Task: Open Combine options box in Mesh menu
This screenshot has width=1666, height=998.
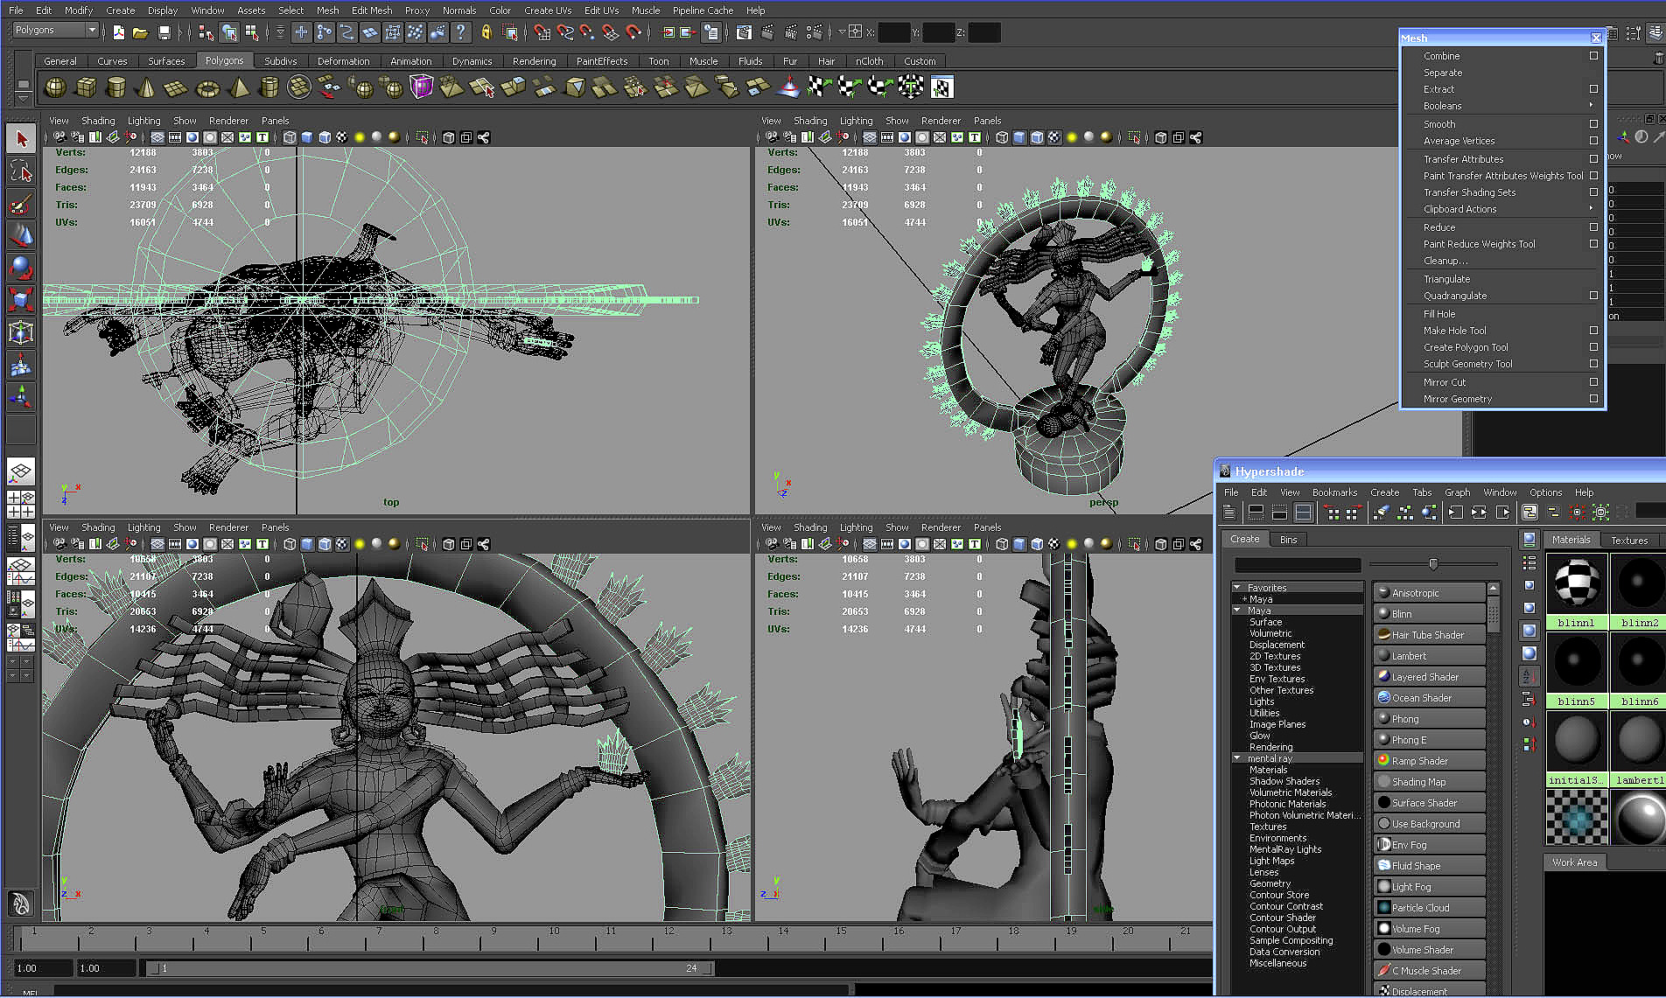Action: [x=1593, y=55]
